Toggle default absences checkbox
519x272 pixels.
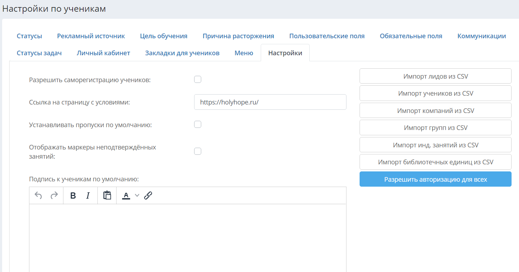tap(198, 124)
